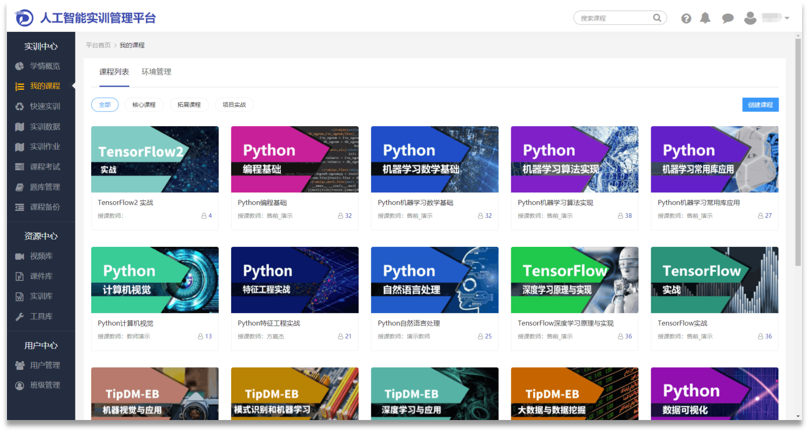Go to 视频库 in resource center

pyautogui.click(x=41, y=256)
